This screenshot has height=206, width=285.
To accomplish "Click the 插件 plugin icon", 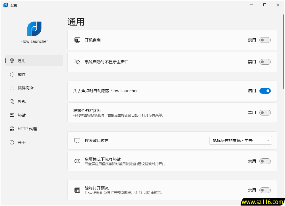I will coord(12,74).
